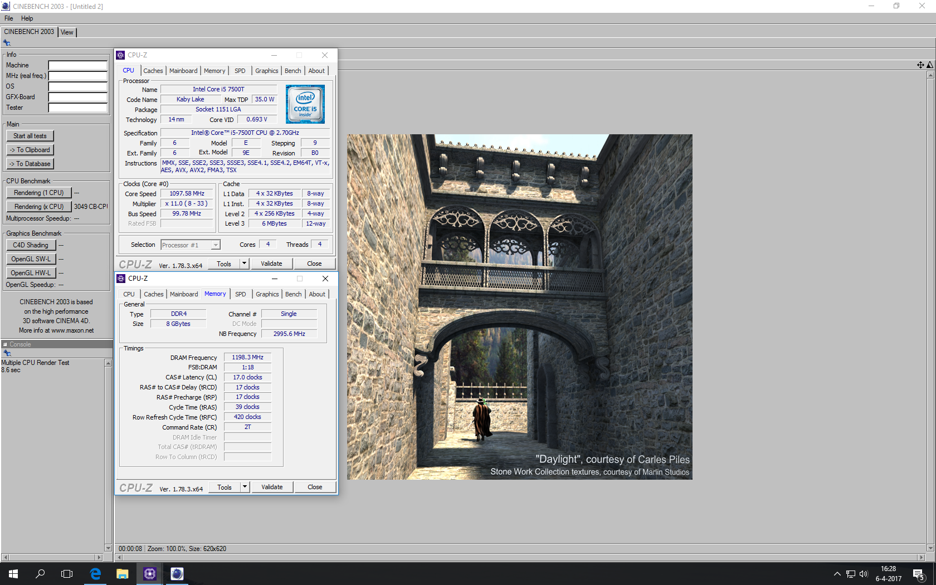
Task: Open Bench tab in lower CPU-Z window
Action: click(293, 294)
